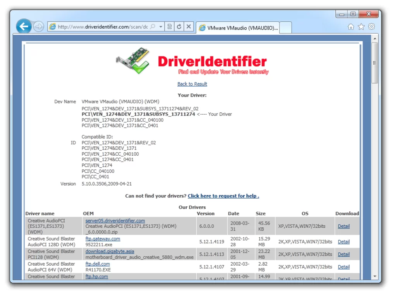Open the browser Home page
Viewport: 395px width, 297px height.
pyautogui.click(x=351, y=27)
